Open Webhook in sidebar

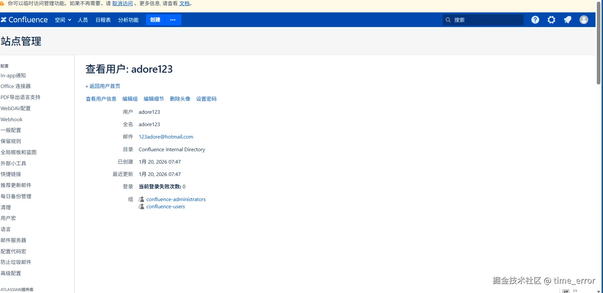[11, 119]
